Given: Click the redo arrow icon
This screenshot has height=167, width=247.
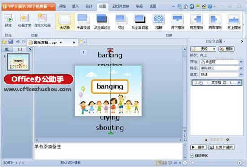Looking at the screenshot, I should [x=24, y=42].
